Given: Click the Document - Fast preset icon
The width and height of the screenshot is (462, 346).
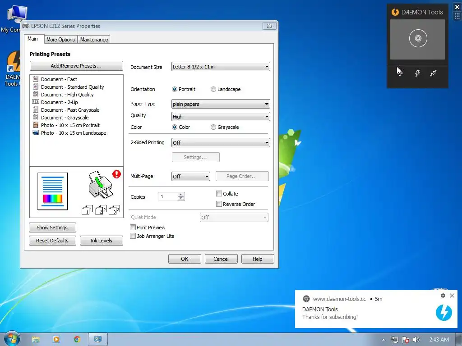Looking at the screenshot, I should (x=35, y=79).
